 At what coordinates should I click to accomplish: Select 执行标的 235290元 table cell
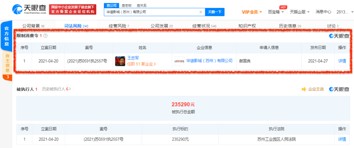pyautogui.click(x=180, y=139)
